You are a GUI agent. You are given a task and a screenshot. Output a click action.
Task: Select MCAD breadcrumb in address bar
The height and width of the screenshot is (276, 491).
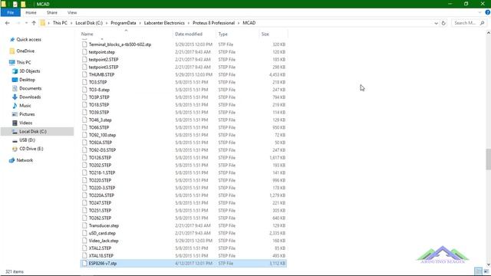249,23
